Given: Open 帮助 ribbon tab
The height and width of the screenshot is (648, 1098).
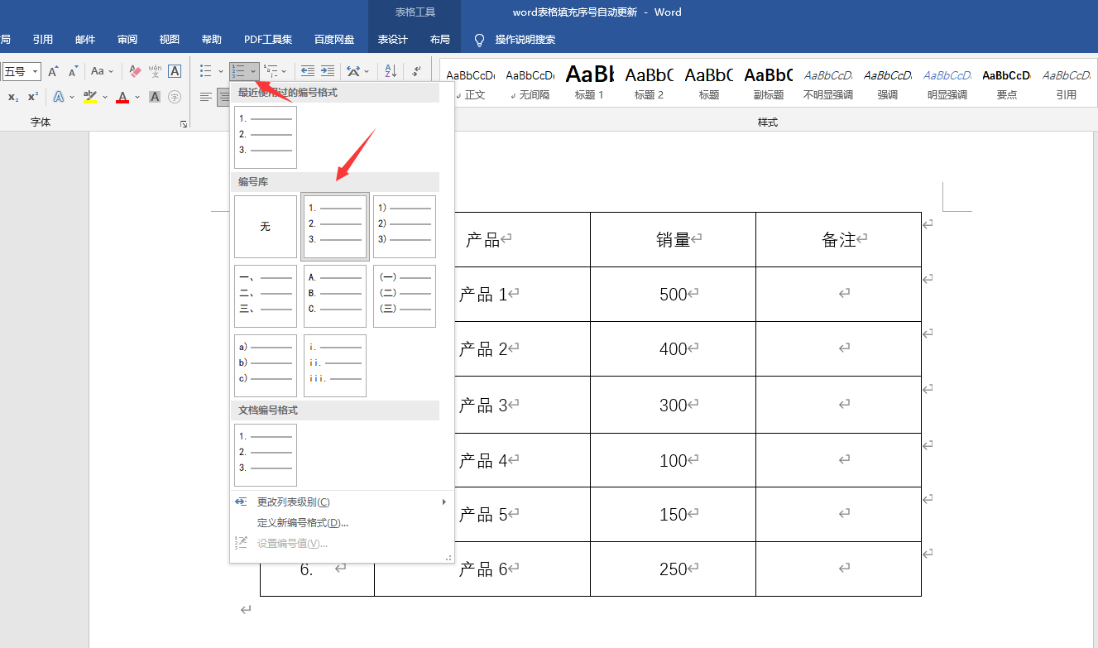Looking at the screenshot, I should tap(212, 39).
